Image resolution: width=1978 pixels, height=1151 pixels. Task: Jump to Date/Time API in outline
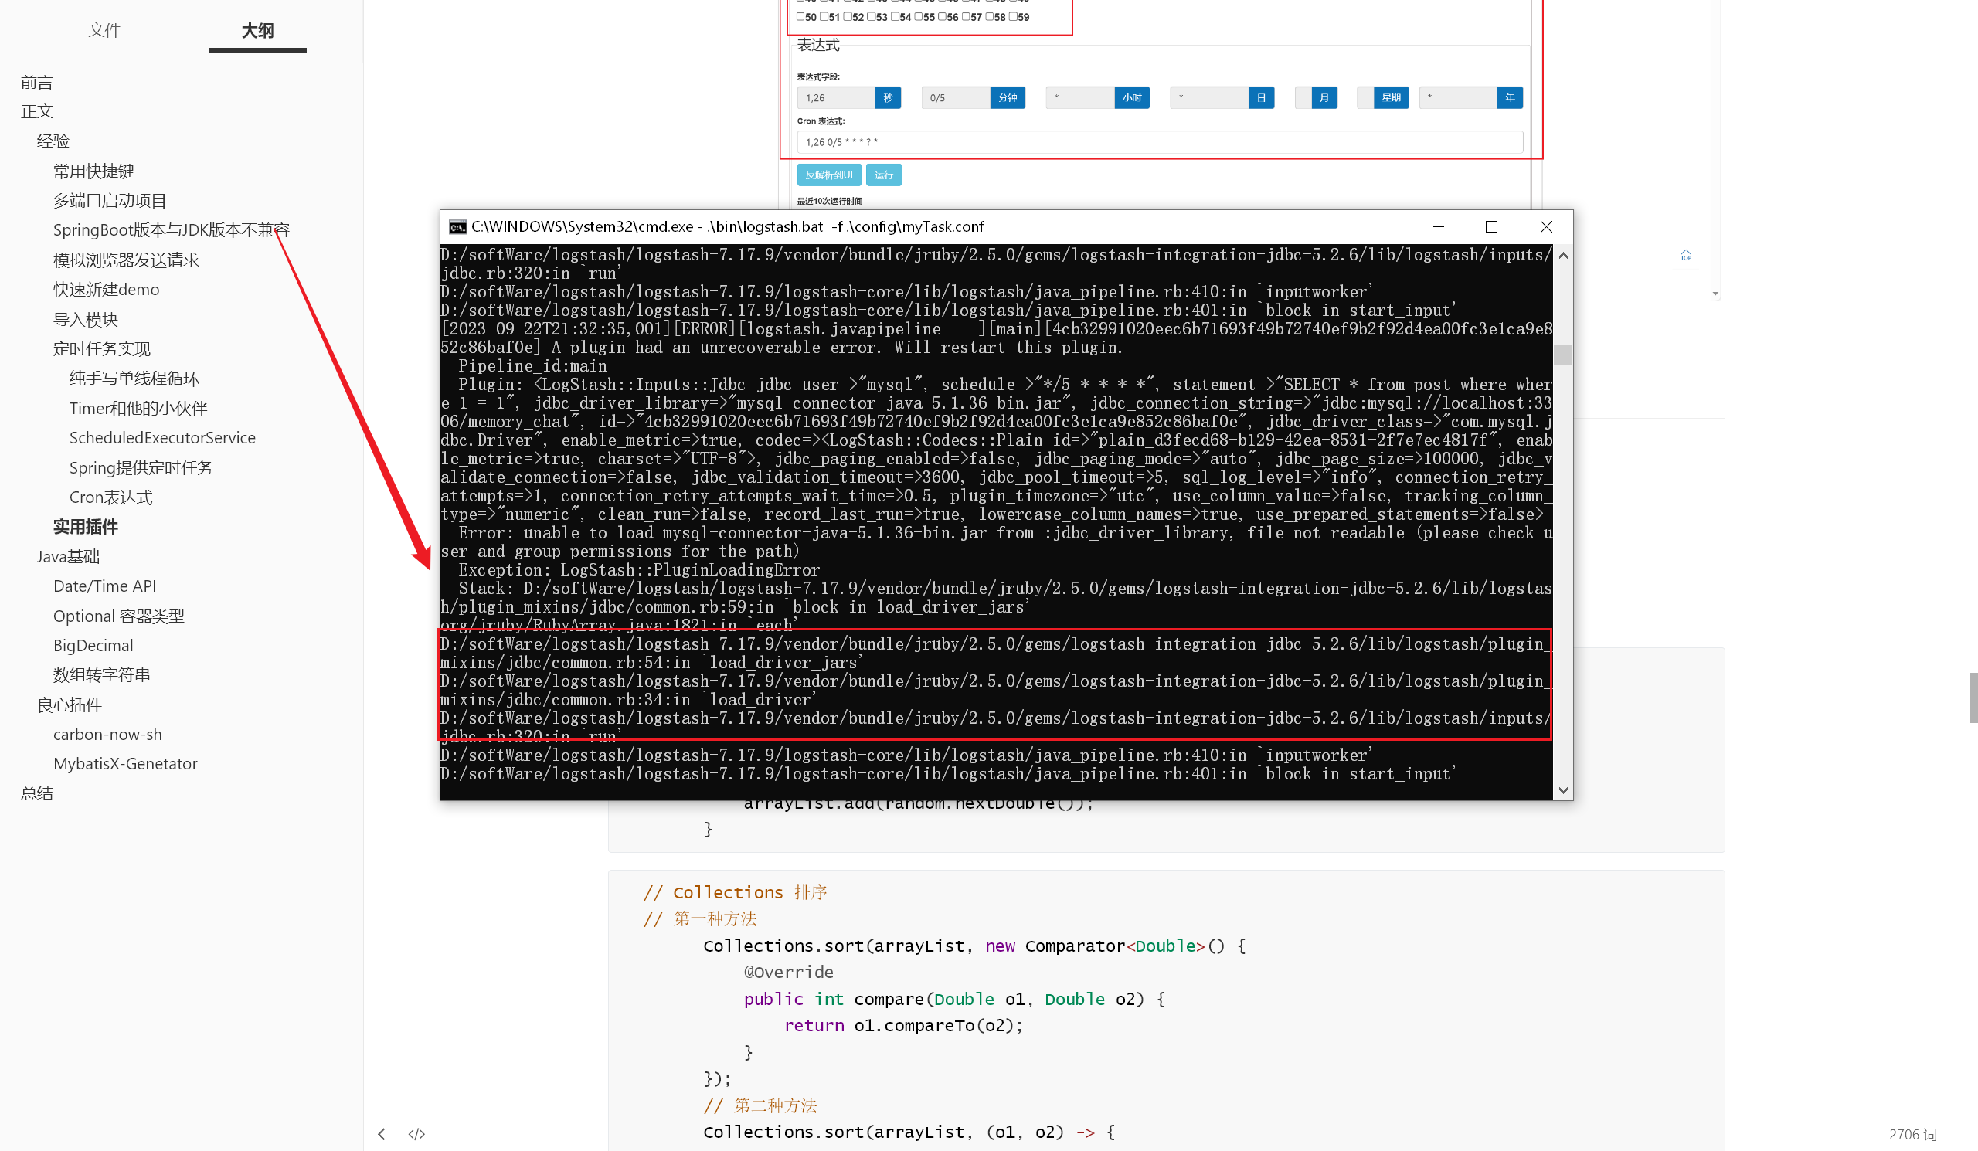pyautogui.click(x=104, y=586)
